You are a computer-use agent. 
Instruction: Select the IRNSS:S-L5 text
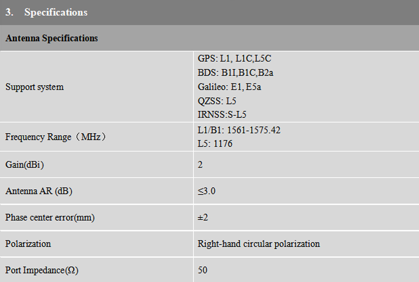point(222,114)
